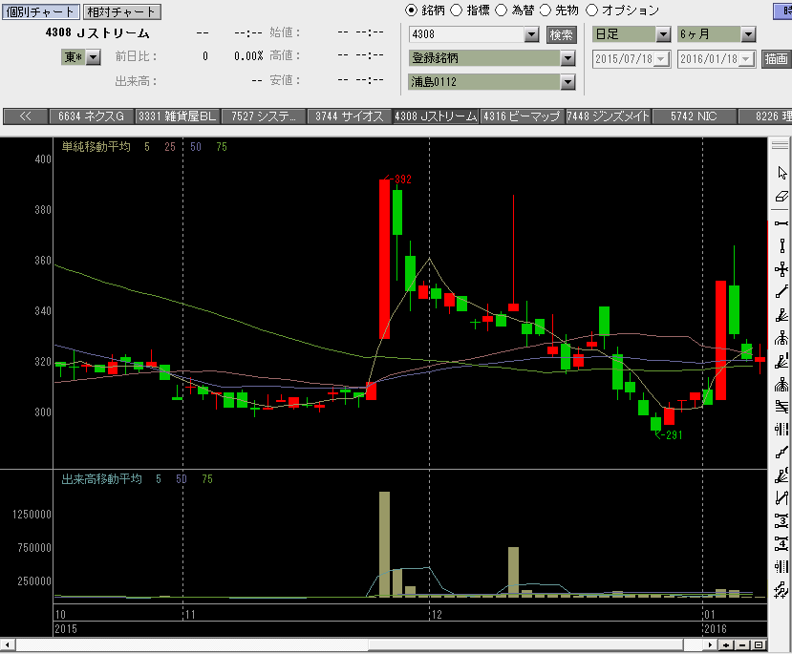This screenshot has height=654, width=792.
Task: Select the dense arc tool
Action: (781, 385)
